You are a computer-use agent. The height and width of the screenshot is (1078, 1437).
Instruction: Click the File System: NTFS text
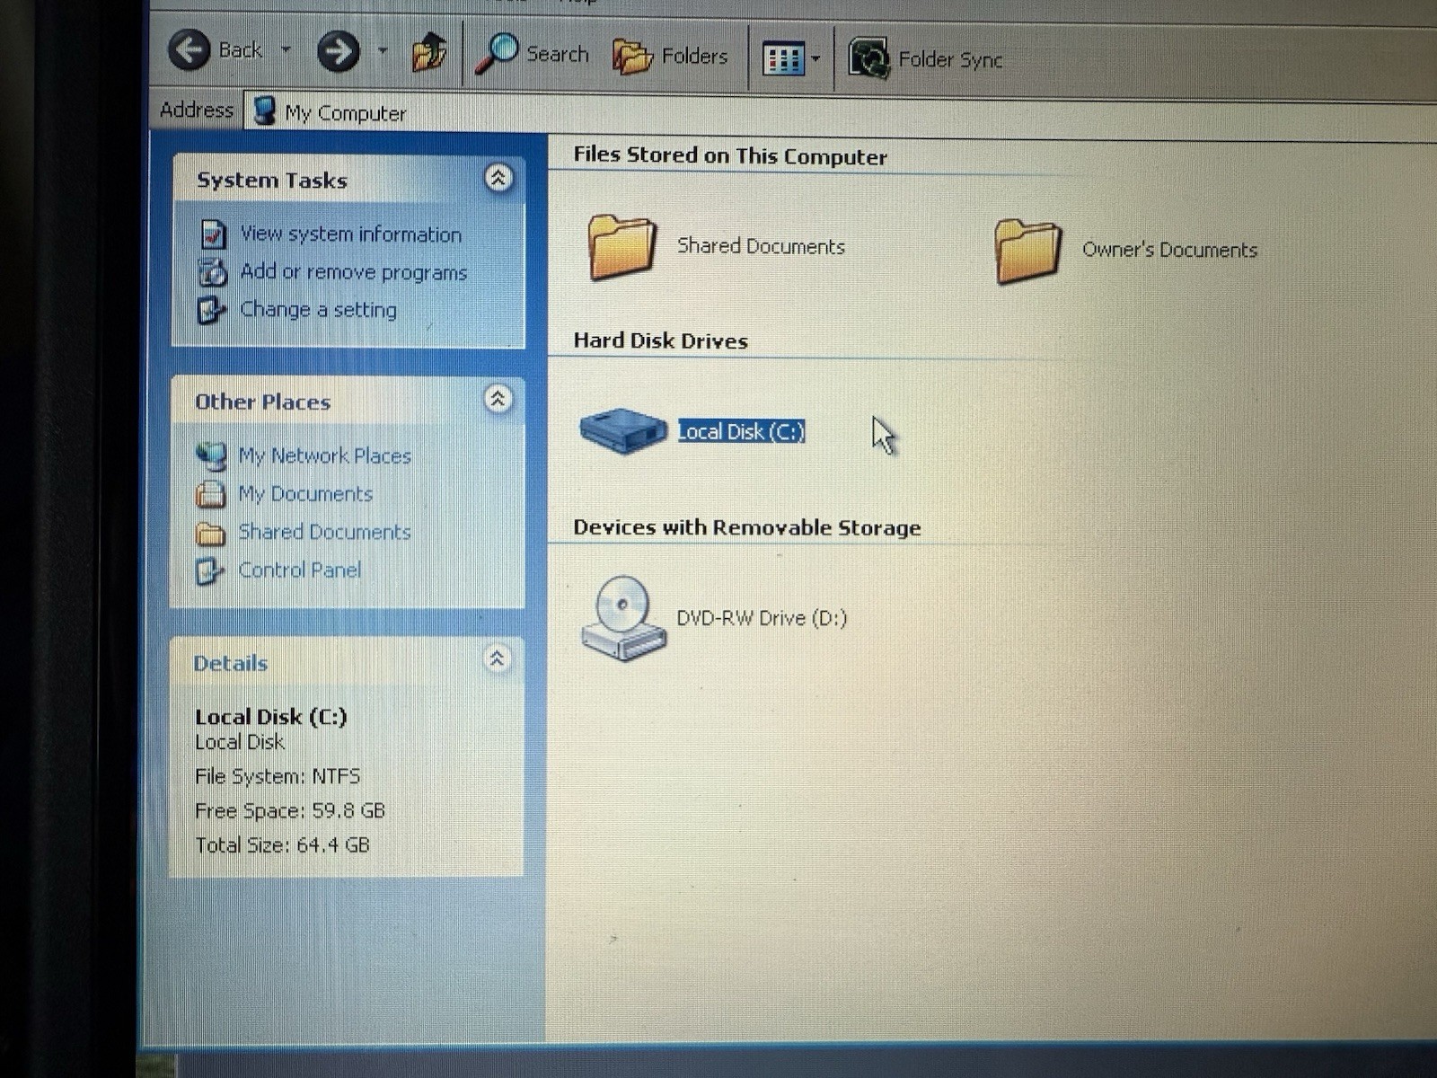pyautogui.click(x=278, y=776)
